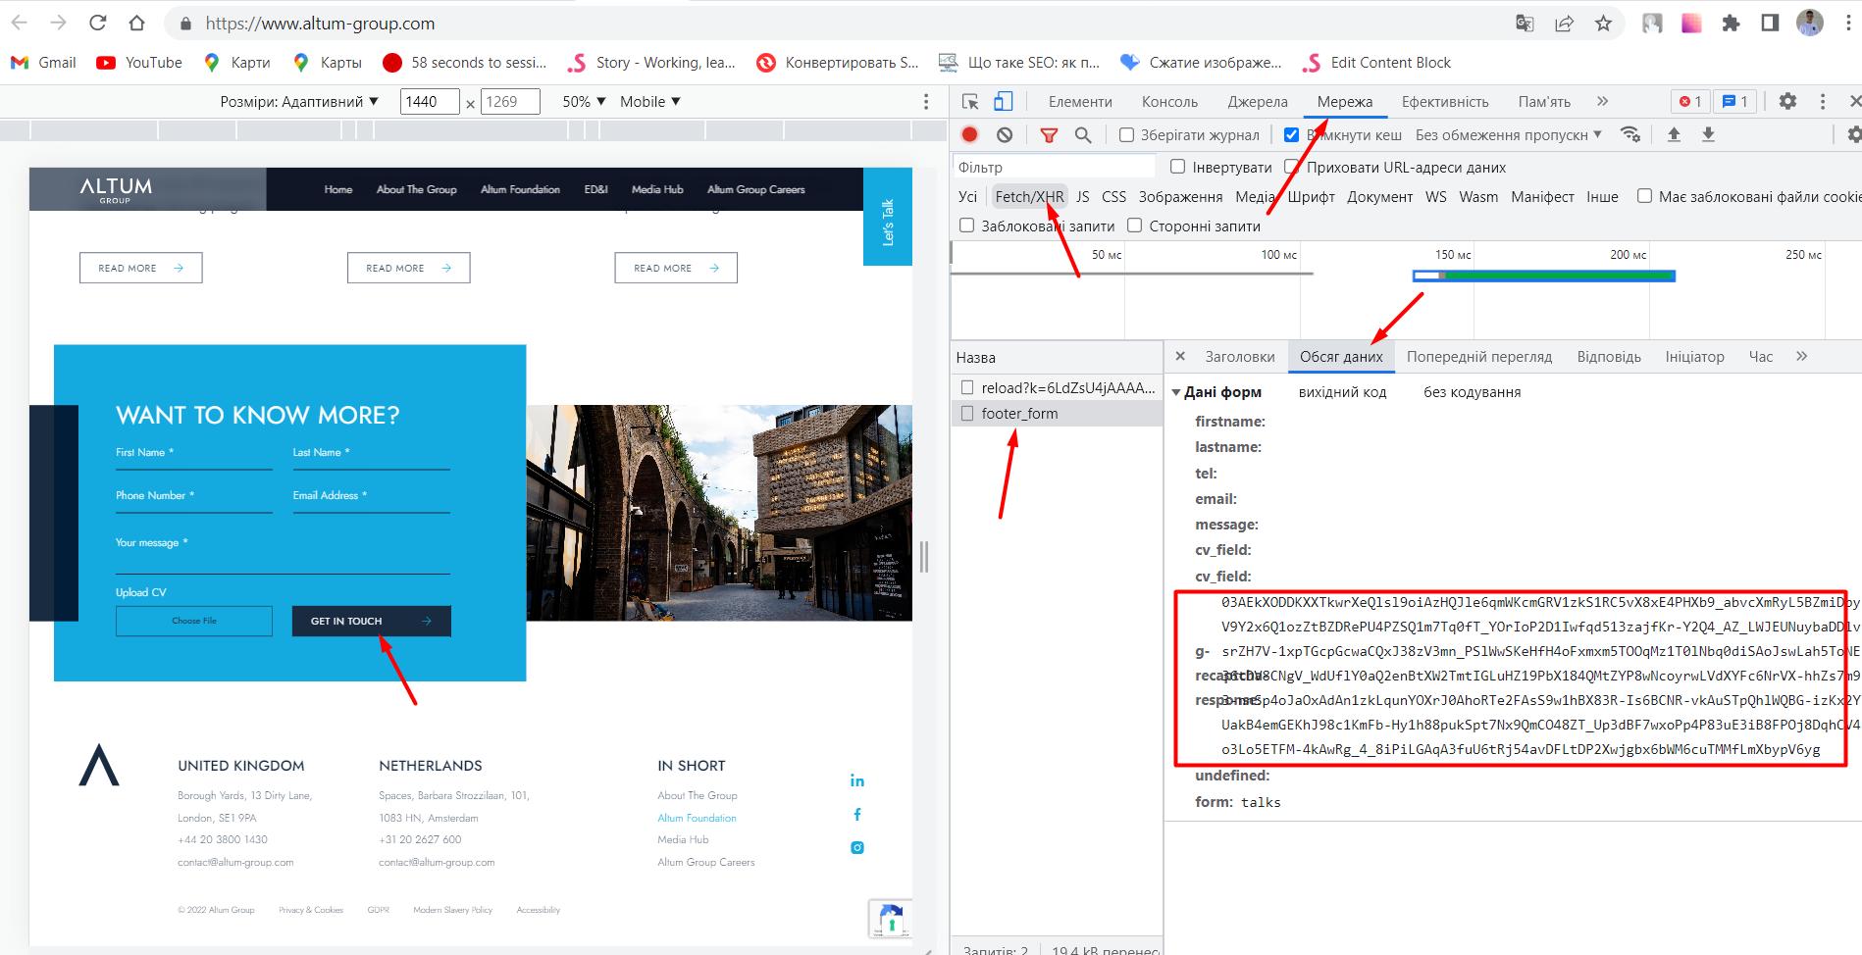Tick the Приховати URL-адреси даних checkbox
The height and width of the screenshot is (955, 1862).
click(x=1291, y=167)
